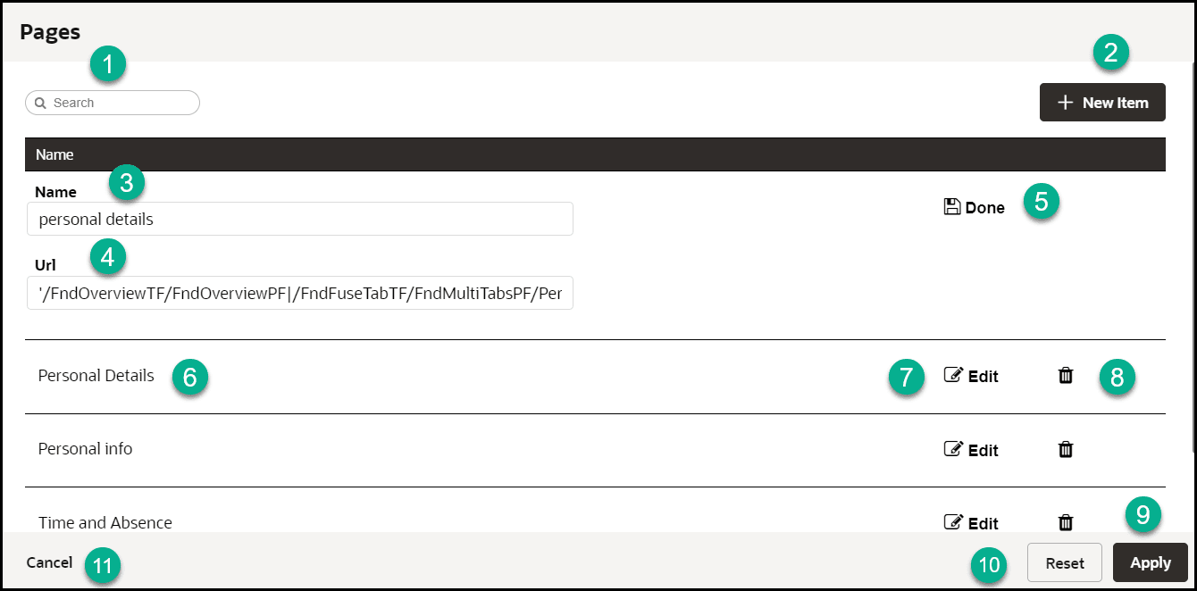
Task: Click the trash icon next to Personal Details
Action: point(1065,376)
